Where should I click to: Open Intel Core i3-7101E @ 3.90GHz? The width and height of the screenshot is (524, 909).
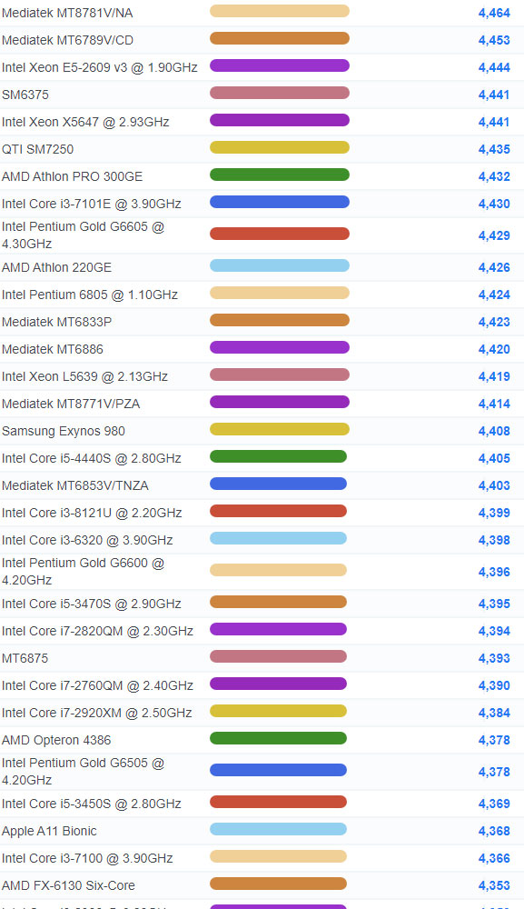[92, 204]
